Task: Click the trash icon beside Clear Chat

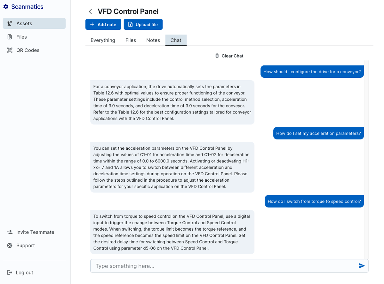Action: pyautogui.click(x=217, y=56)
